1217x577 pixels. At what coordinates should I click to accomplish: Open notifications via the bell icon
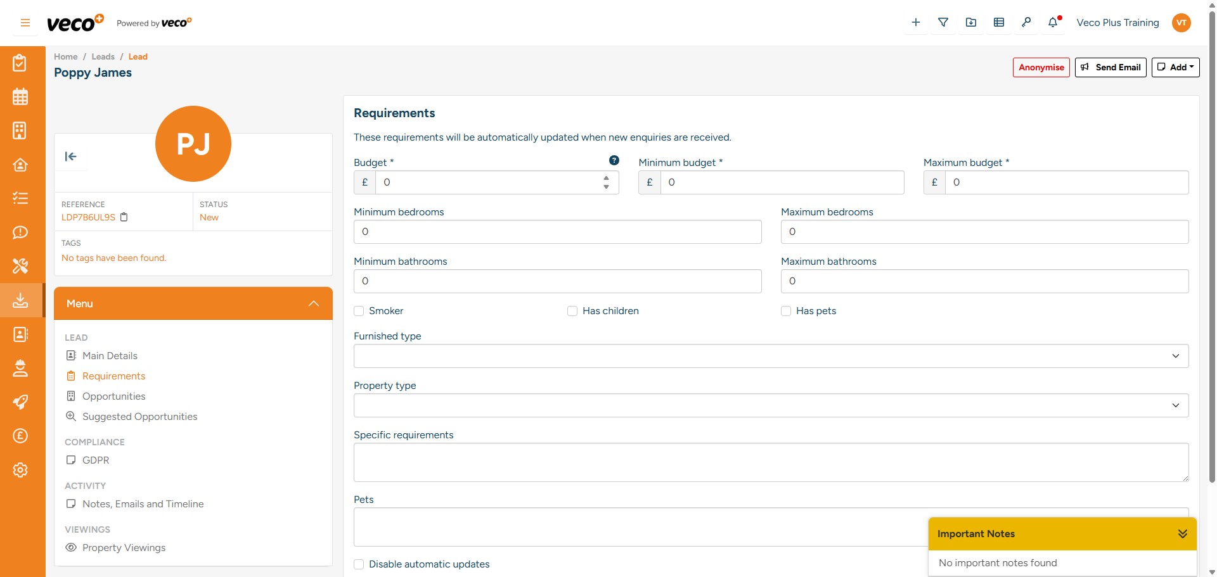[x=1053, y=22]
